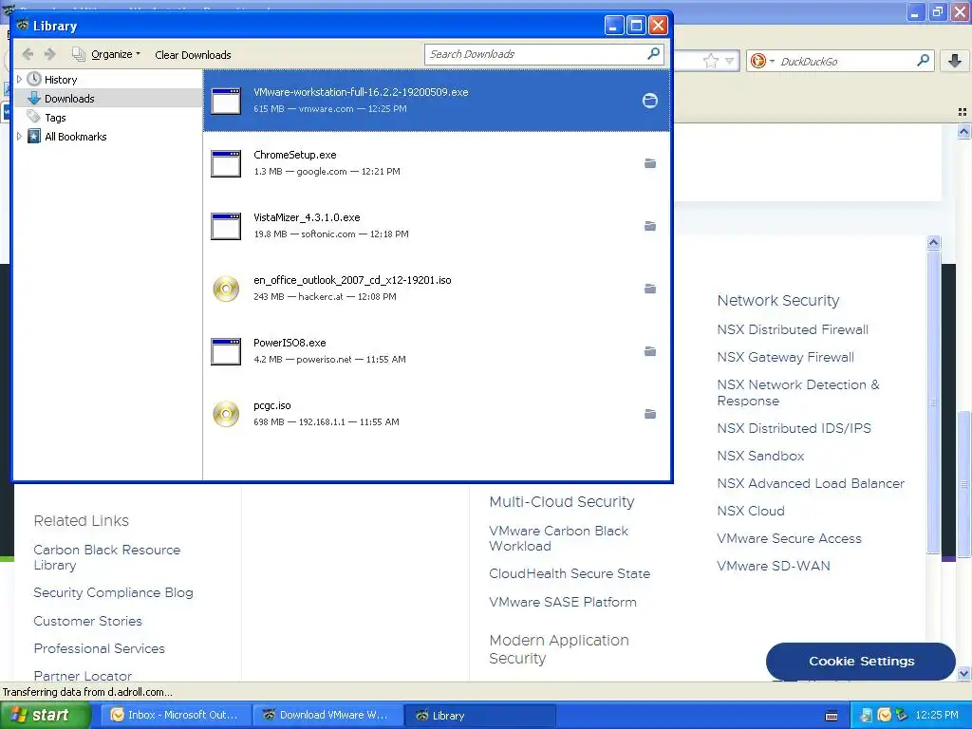Open VMware Carbon Black Workload link
This screenshot has width=972, height=729.
[558, 538]
